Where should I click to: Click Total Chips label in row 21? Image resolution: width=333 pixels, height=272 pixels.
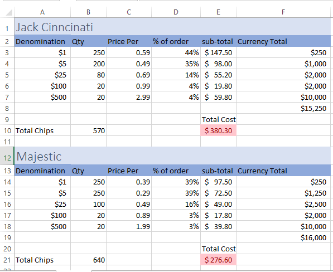(x=42, y=260)
